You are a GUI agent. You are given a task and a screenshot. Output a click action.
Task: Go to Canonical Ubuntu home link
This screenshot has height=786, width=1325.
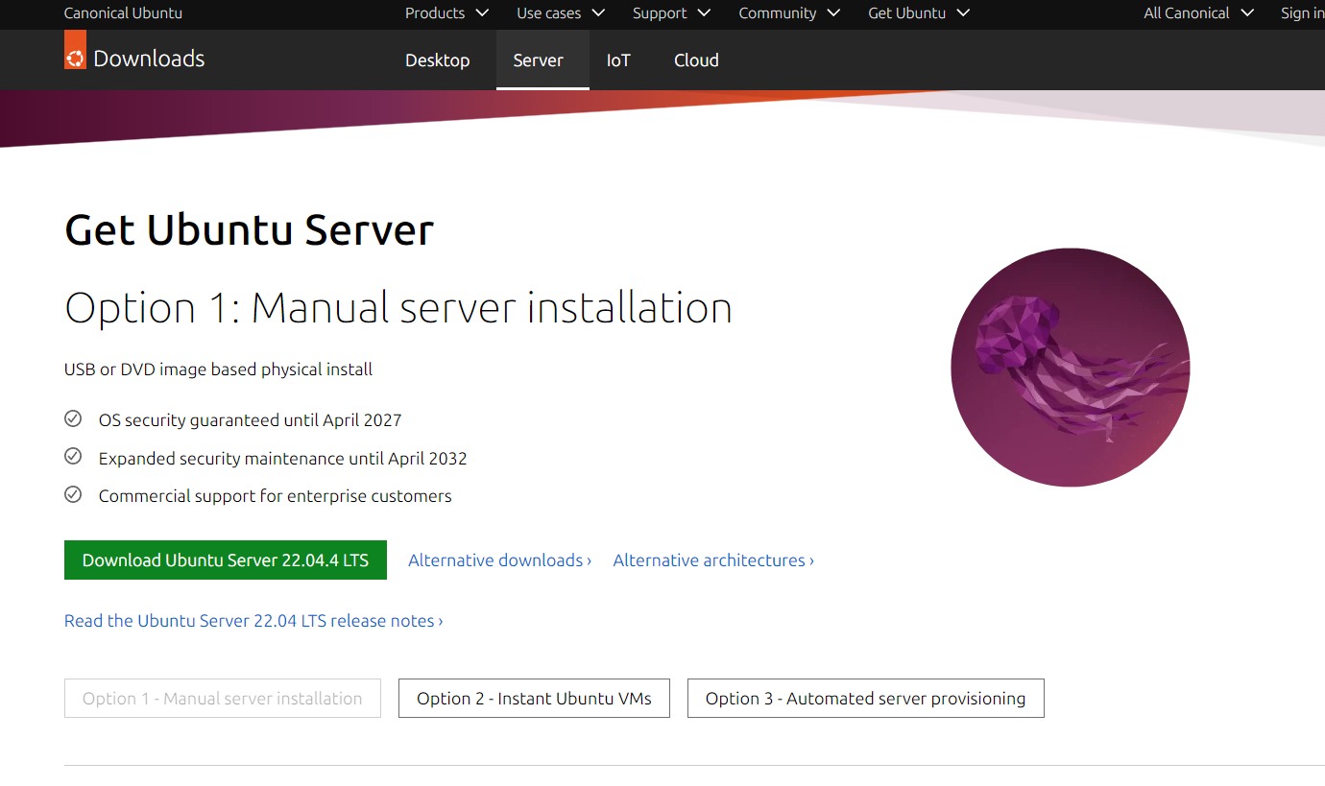[x=123, y=13]
